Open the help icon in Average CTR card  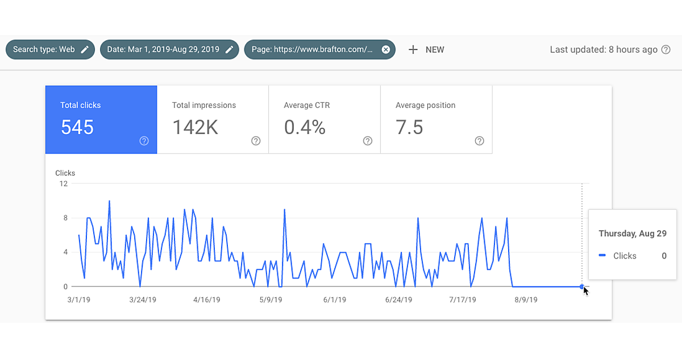click(368, 141)
